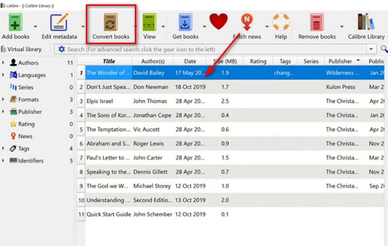
Task: Click the Get books icon
Action: click(185, 22)
